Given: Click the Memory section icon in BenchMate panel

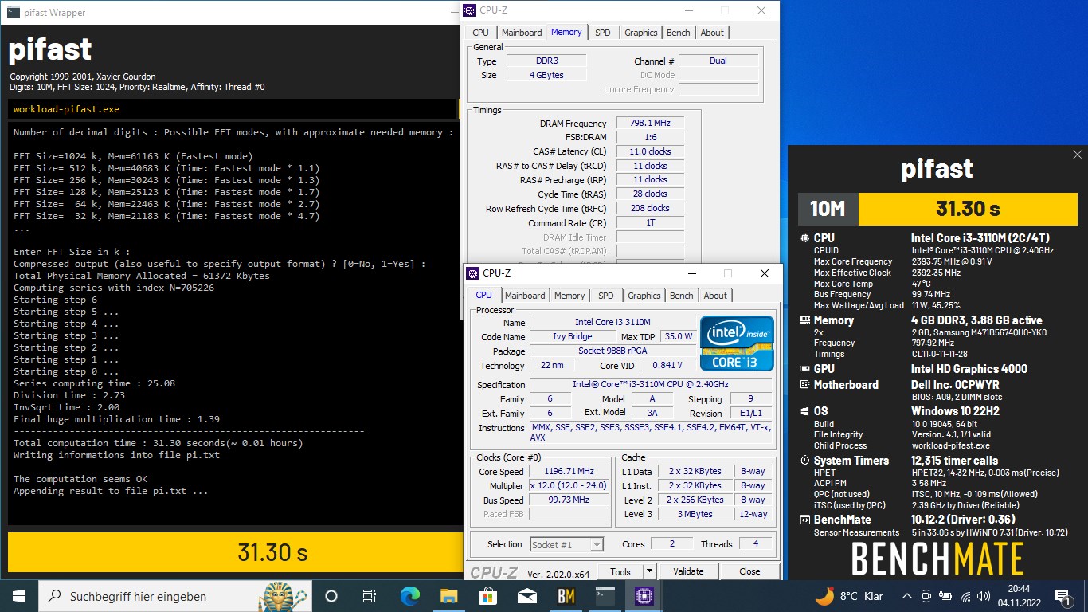Looking at the screenshot, I should [805, 320].
